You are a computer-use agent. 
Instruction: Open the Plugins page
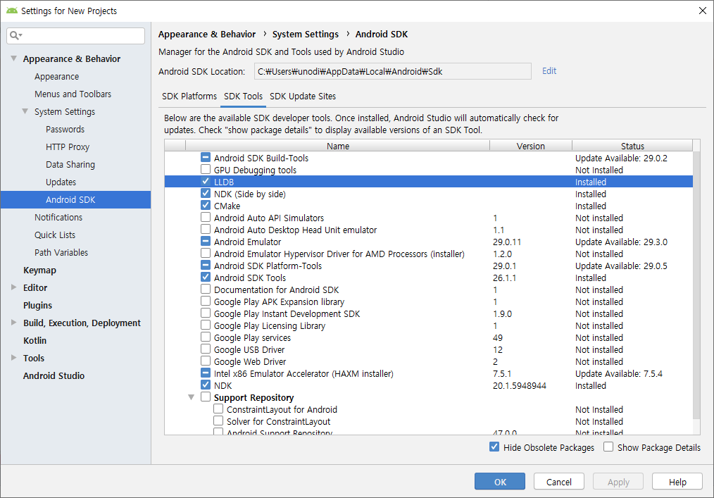click(38, 305)
